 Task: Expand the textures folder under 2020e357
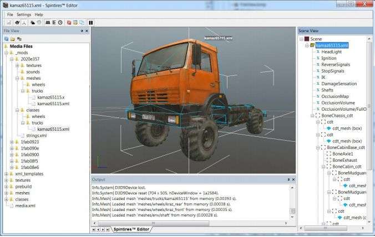pyautogui.click(x=17, y=65)
